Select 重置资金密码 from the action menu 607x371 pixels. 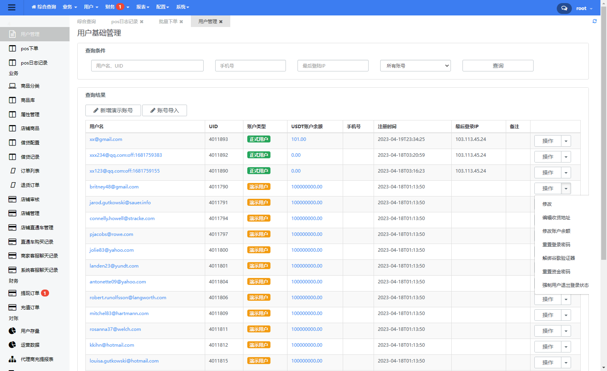click(556, 271)
